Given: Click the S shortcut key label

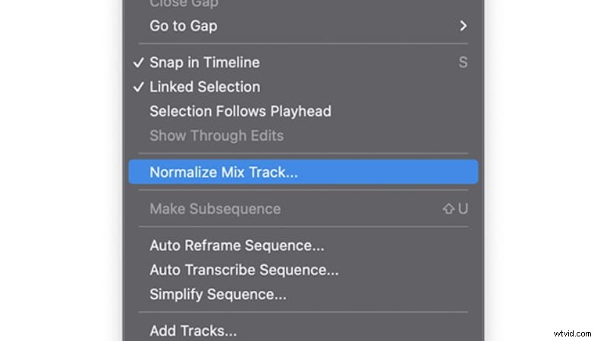Looking at the screenshot, I should (463, 63).
